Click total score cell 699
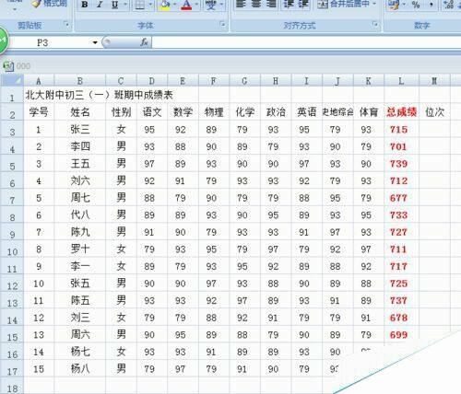The height and width of the screenshot is (394, 461). pos(401,334)
